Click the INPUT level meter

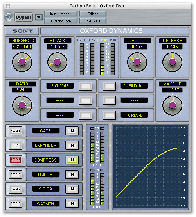pyautogui.click(x=97, y=147)
